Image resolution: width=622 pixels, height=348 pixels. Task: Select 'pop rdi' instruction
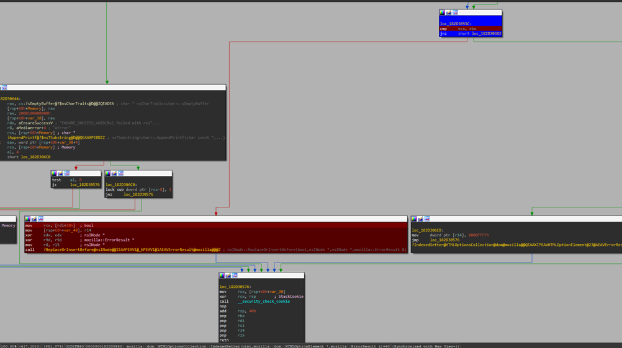click(x=232, y=321)
